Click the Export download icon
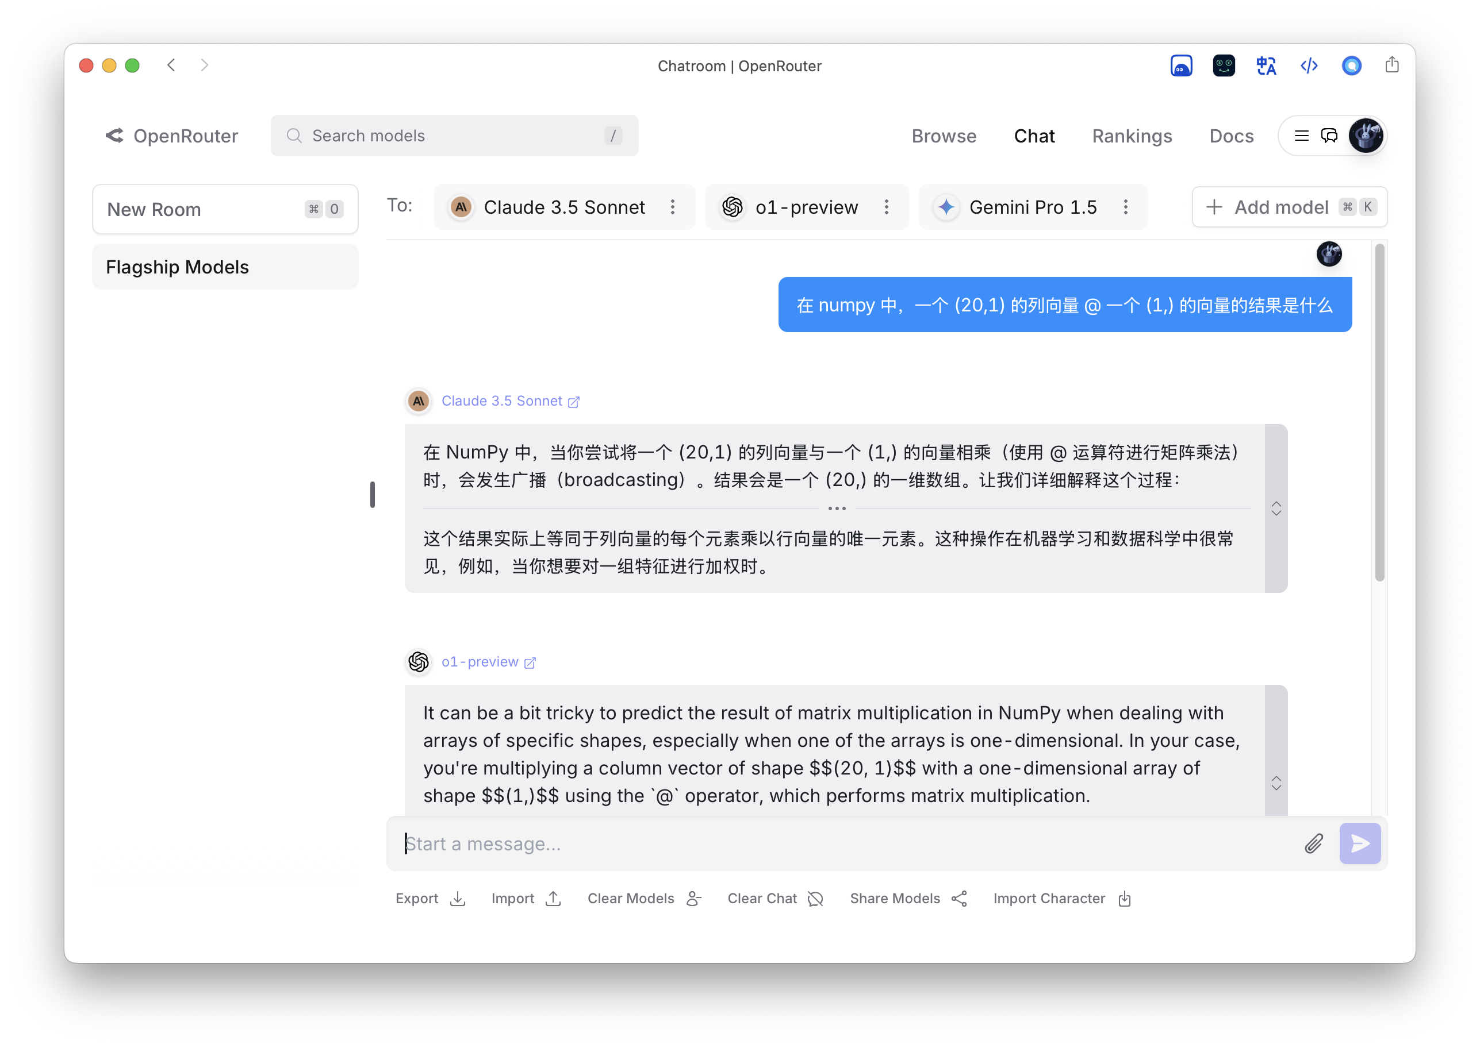 (x=458, y=898)
